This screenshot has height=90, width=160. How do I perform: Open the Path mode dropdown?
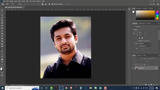14,4
